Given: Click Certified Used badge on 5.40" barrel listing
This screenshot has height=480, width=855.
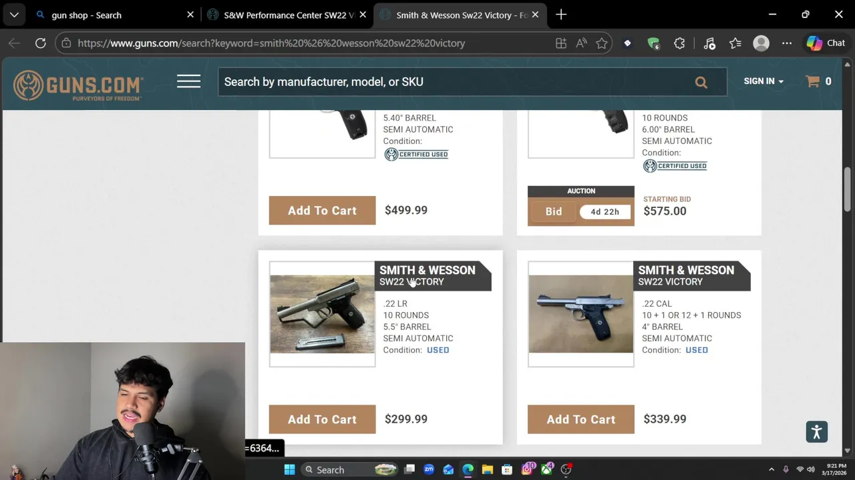Looking at the screenshot, I should point(416,154).
